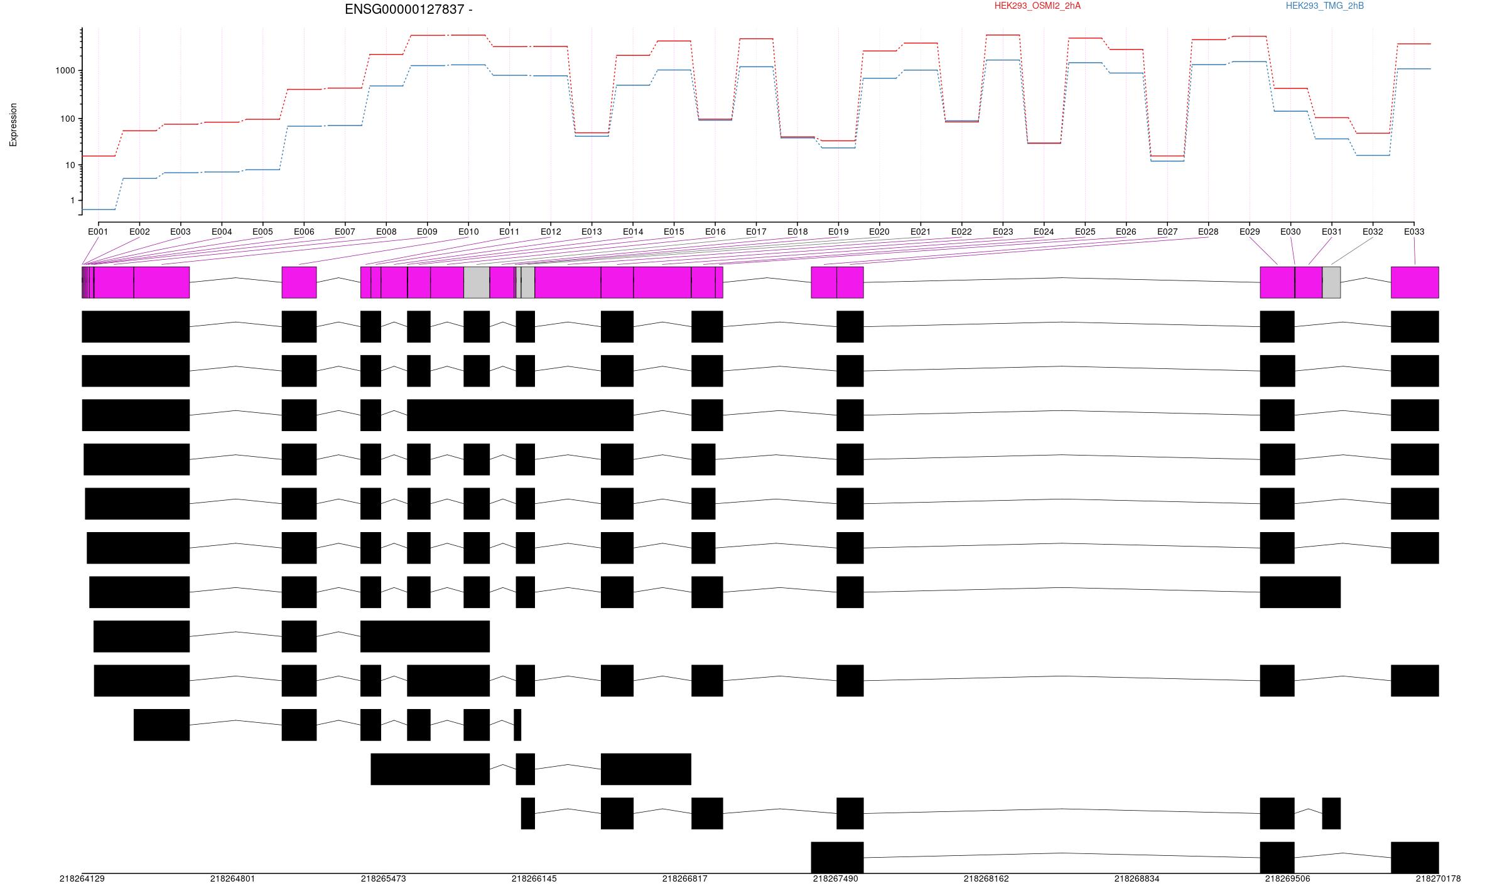The image size is (1507, 891).
Task: Click exon label E014
Action: pos(633,232)
